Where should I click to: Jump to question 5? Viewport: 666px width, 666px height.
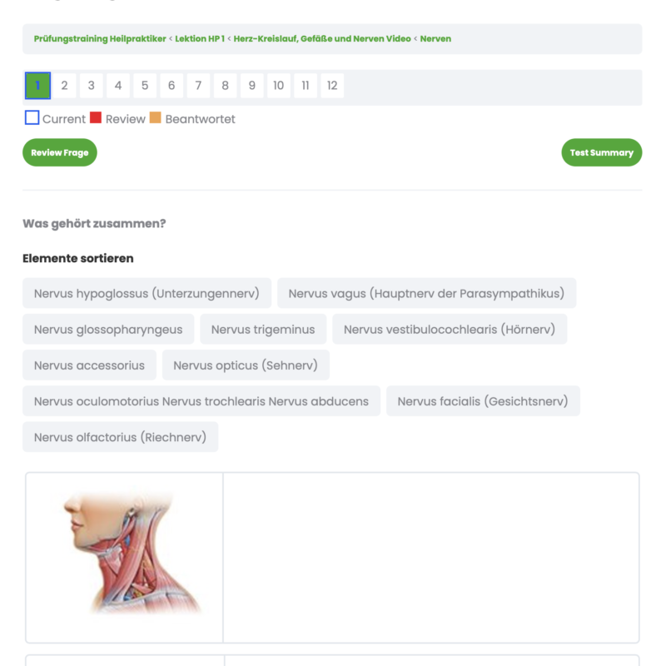click(144, 86)
